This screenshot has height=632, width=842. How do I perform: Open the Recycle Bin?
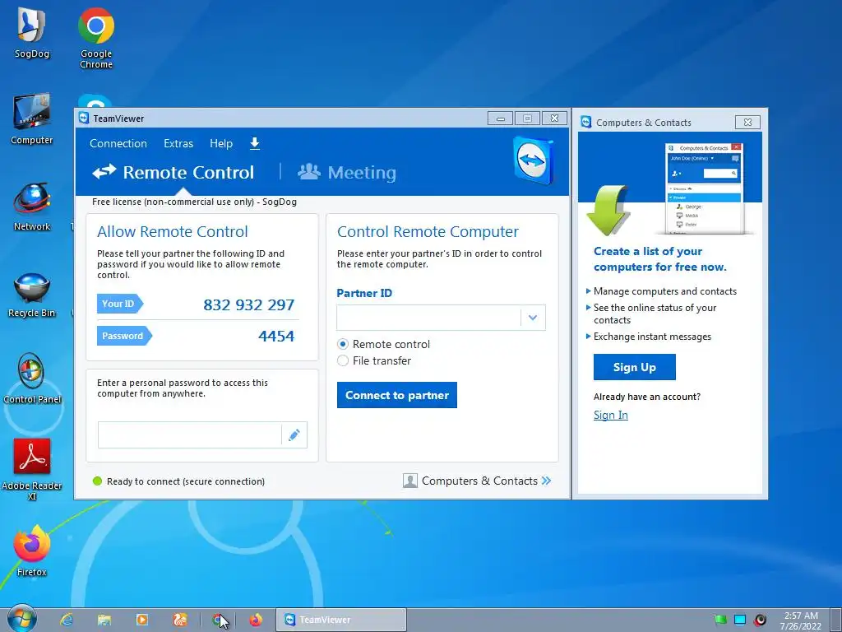31,295
